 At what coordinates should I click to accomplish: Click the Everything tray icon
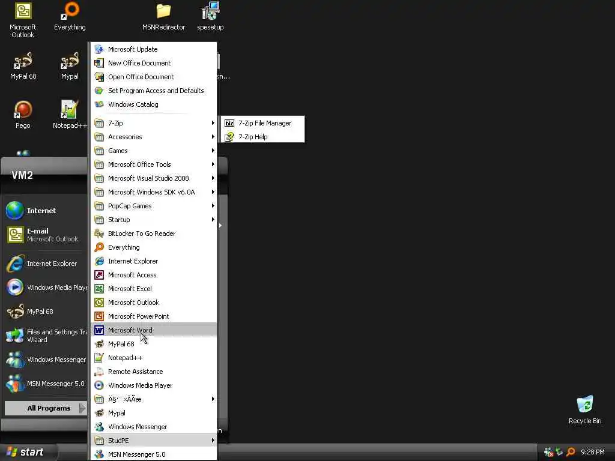click(x=571, y=453)
